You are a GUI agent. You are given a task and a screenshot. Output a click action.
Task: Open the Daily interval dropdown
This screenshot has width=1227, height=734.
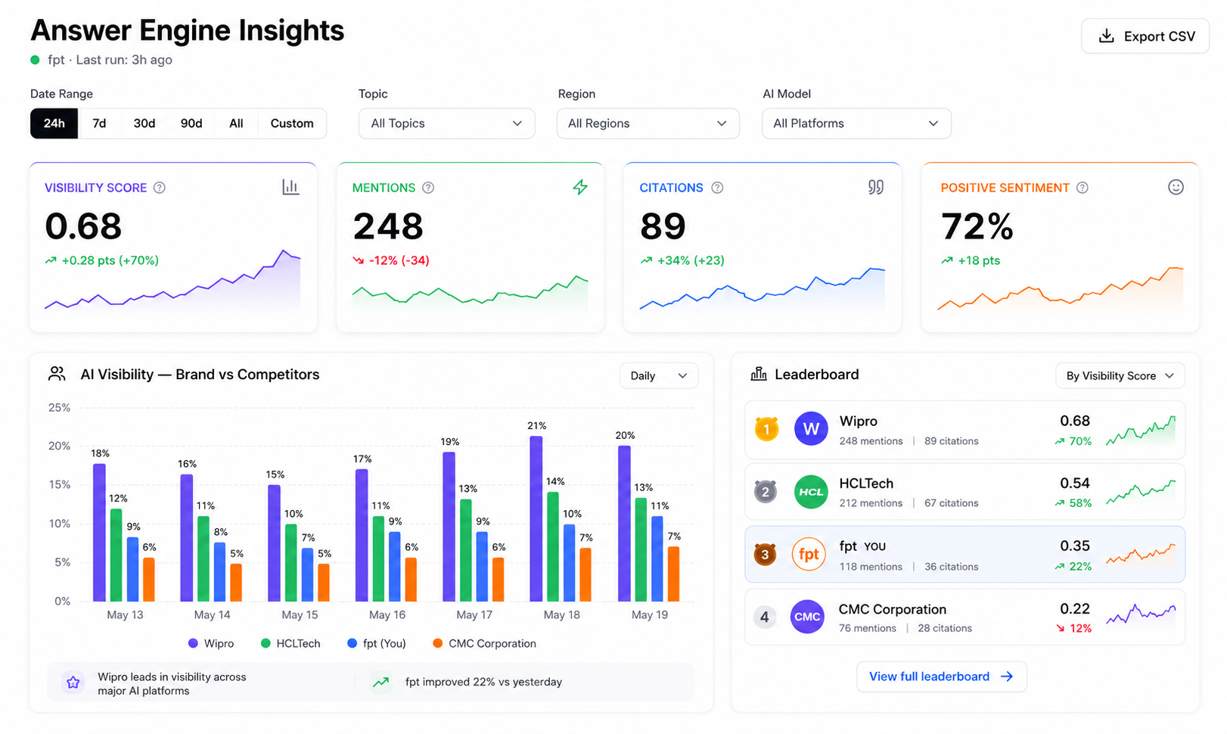tap(659, 375)
